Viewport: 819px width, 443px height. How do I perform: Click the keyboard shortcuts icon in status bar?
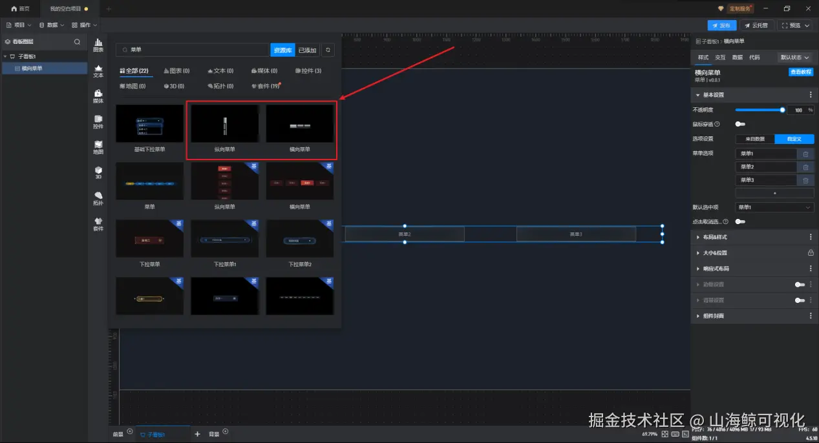click(675, 434)
